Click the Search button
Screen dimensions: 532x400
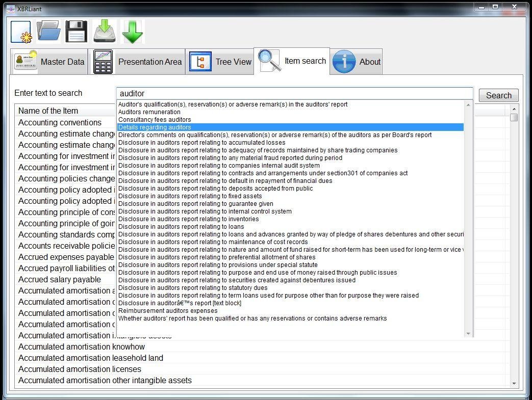coord(498,95)
